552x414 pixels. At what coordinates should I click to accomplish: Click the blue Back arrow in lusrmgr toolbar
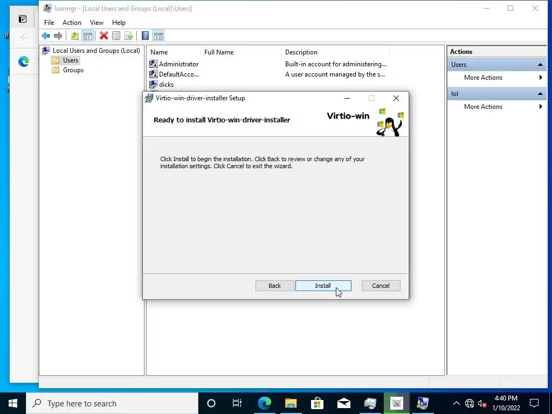(x=46, y=36)
